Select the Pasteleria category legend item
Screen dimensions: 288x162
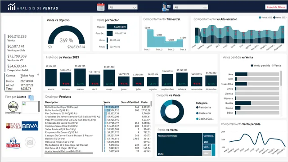[203, 113]
